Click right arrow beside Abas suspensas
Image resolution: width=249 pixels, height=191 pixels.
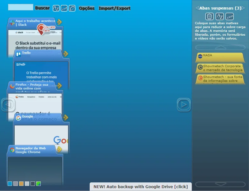coord(243,8)
